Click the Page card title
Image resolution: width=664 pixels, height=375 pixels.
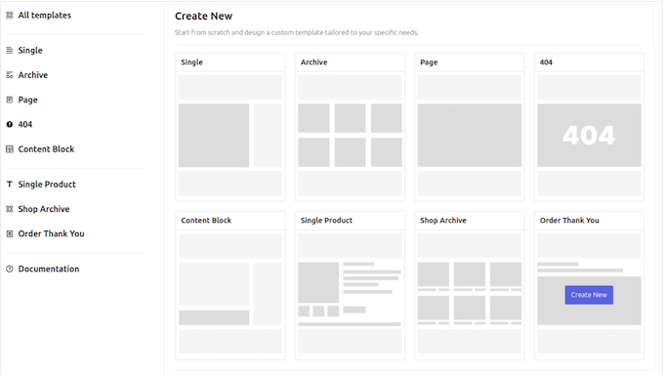[429, 62]
